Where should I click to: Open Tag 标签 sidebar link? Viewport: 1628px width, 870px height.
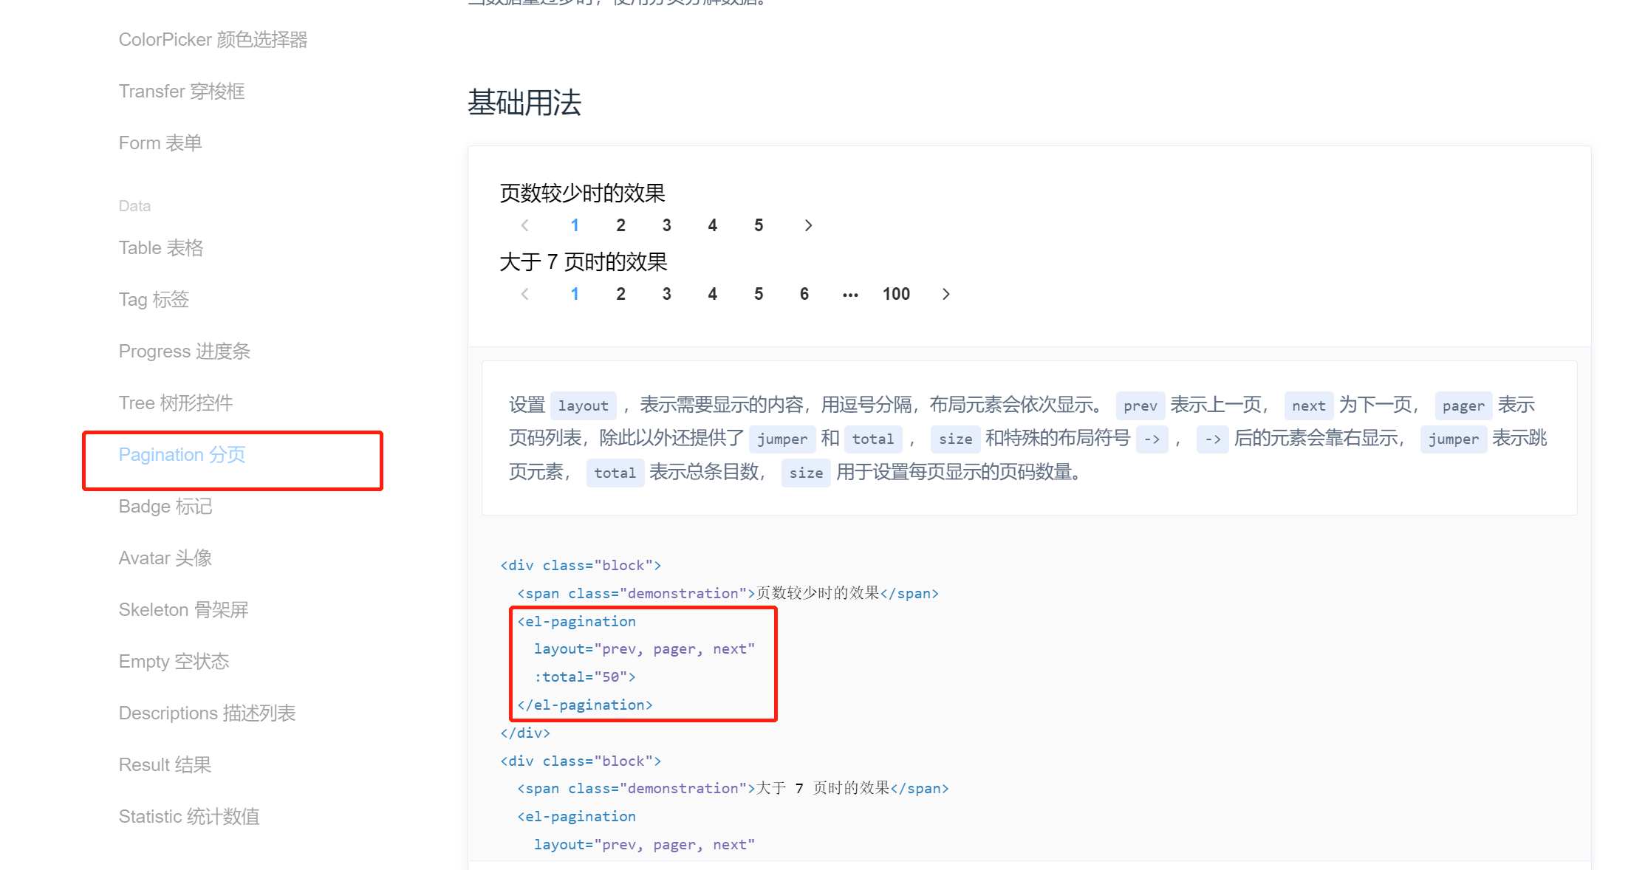coord(154,300)
